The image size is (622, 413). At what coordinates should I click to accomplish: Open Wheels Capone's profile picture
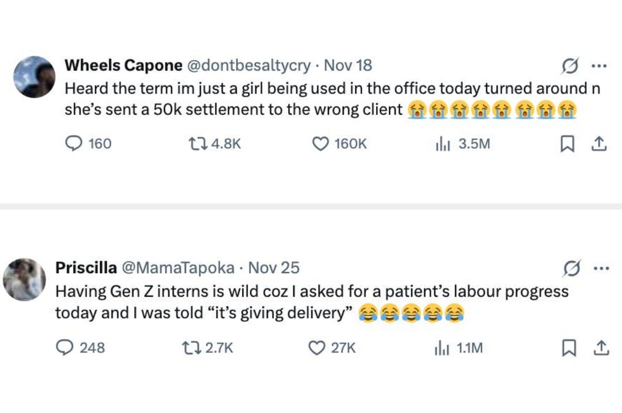34,77
